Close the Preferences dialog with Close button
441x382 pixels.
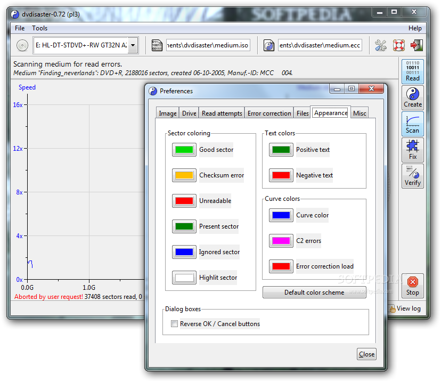pos(366,354)
